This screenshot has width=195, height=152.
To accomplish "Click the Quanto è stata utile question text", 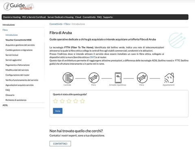I will [70, 94].
